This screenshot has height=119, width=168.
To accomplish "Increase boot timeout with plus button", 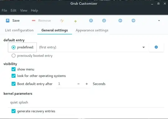I will pyautogui.click(x=87, y=84).
